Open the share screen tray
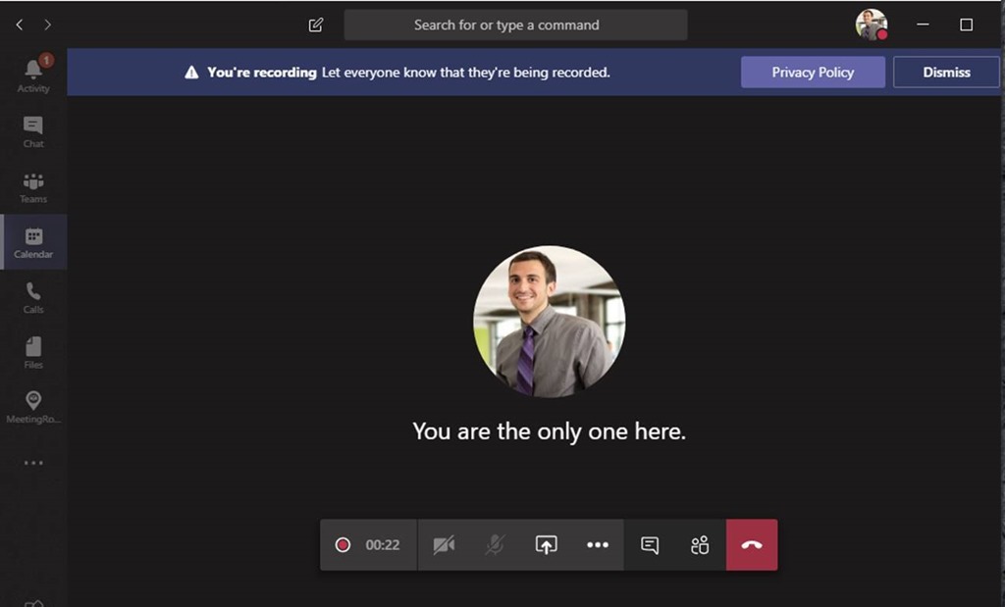The height and width of the screenshot is (607, 1005). [546, 545]
